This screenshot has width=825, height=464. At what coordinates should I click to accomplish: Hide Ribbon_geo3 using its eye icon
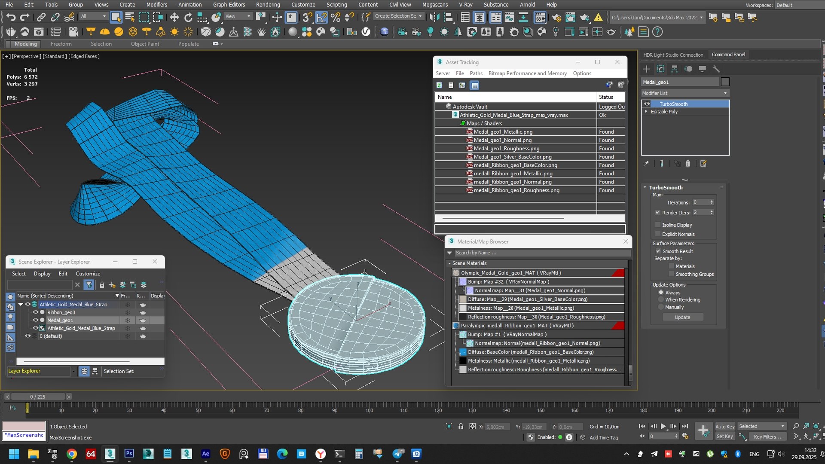36,312
